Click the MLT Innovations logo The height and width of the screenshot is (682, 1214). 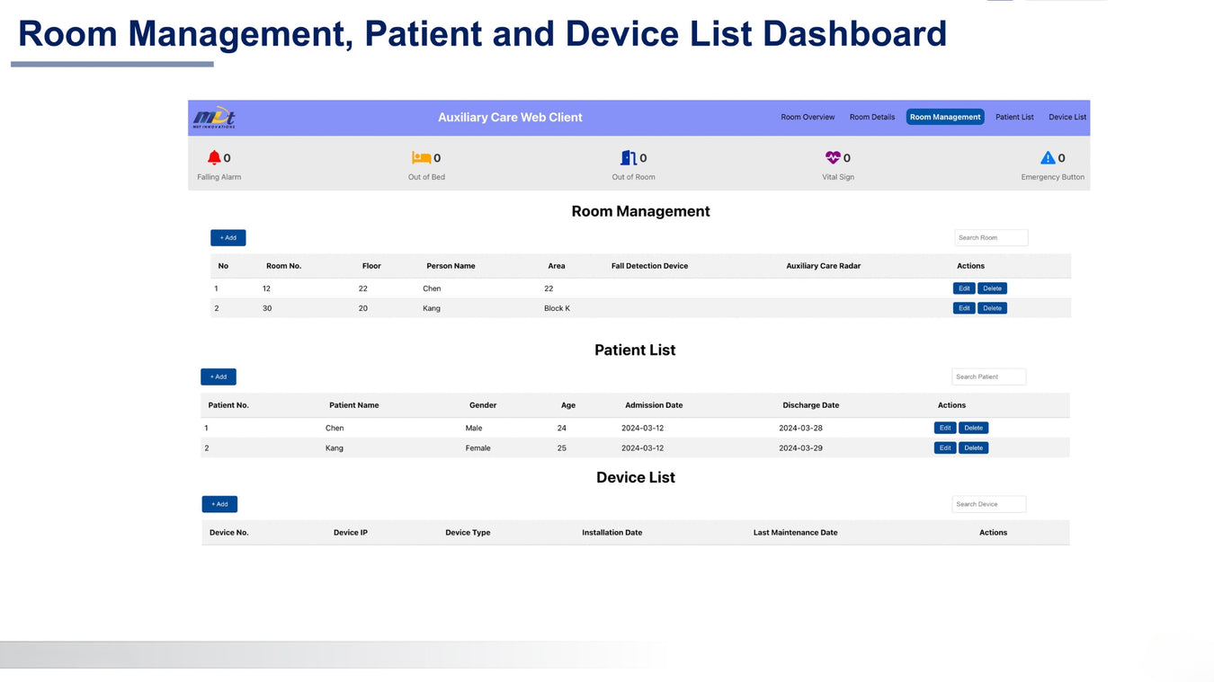[214, 118]
